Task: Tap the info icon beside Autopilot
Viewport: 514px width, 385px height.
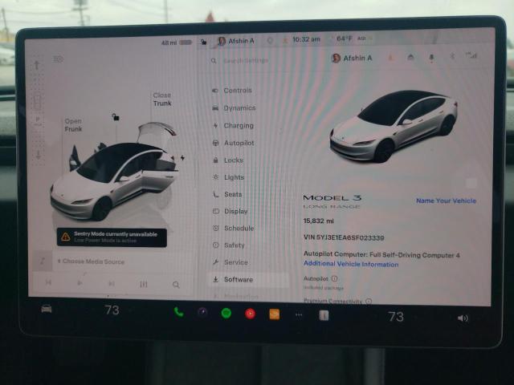Action: pyautogui.click(x=334, y=278)
